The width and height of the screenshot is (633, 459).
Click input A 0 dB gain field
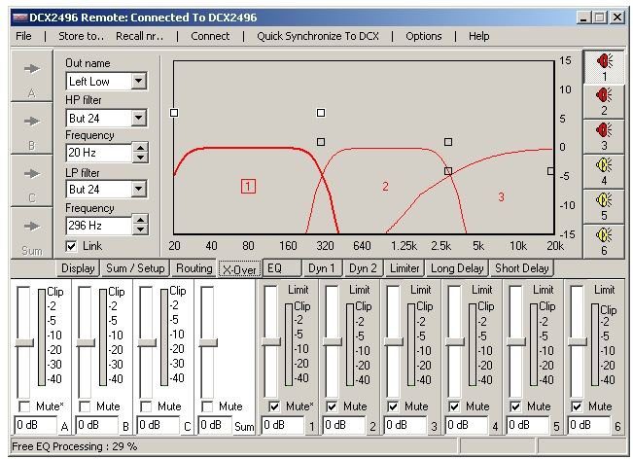36,425
